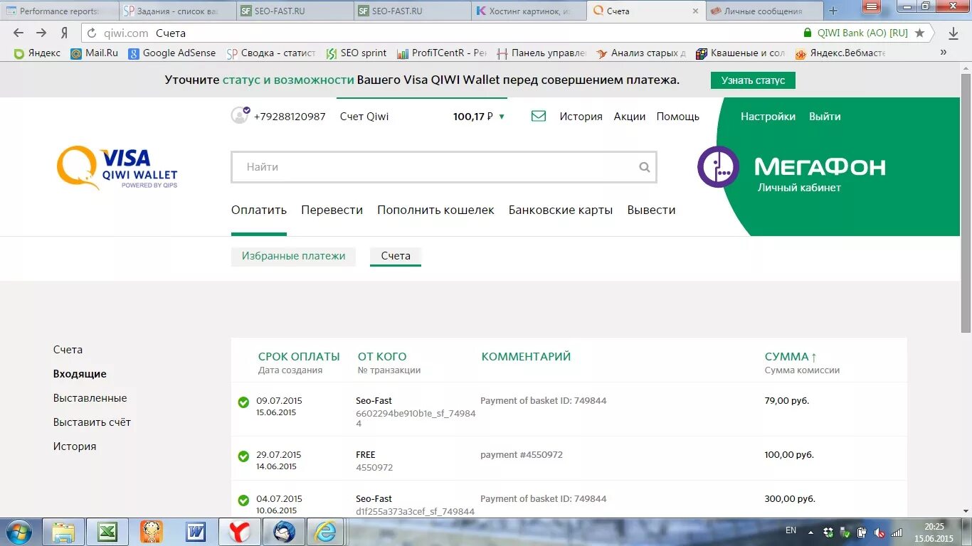The width and height of the screenshot is (972, 546).
Task: Click the volume icon in system tray
Action: point(879,532)
